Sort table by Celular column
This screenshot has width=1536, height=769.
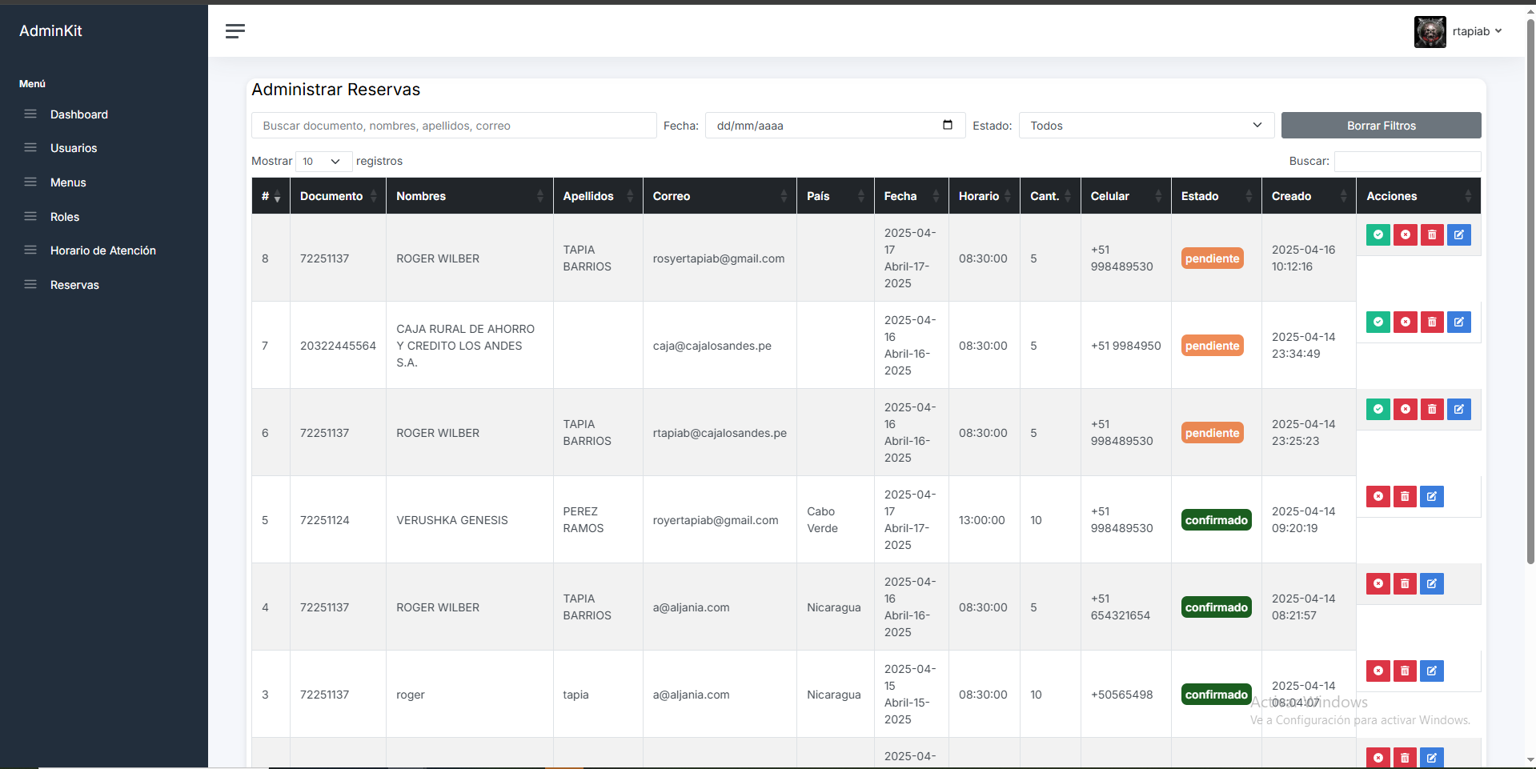[1126, 196]
